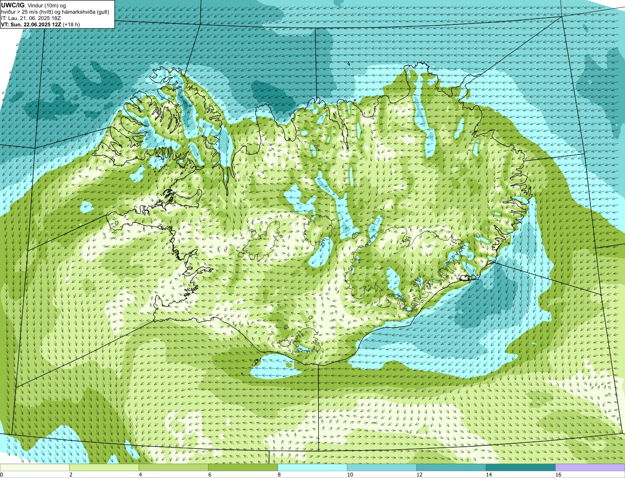Click the "8" label on the wind scale

click(x=279, y=475)
